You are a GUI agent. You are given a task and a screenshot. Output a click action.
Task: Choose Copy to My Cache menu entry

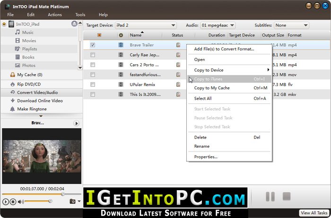[229, 88]
